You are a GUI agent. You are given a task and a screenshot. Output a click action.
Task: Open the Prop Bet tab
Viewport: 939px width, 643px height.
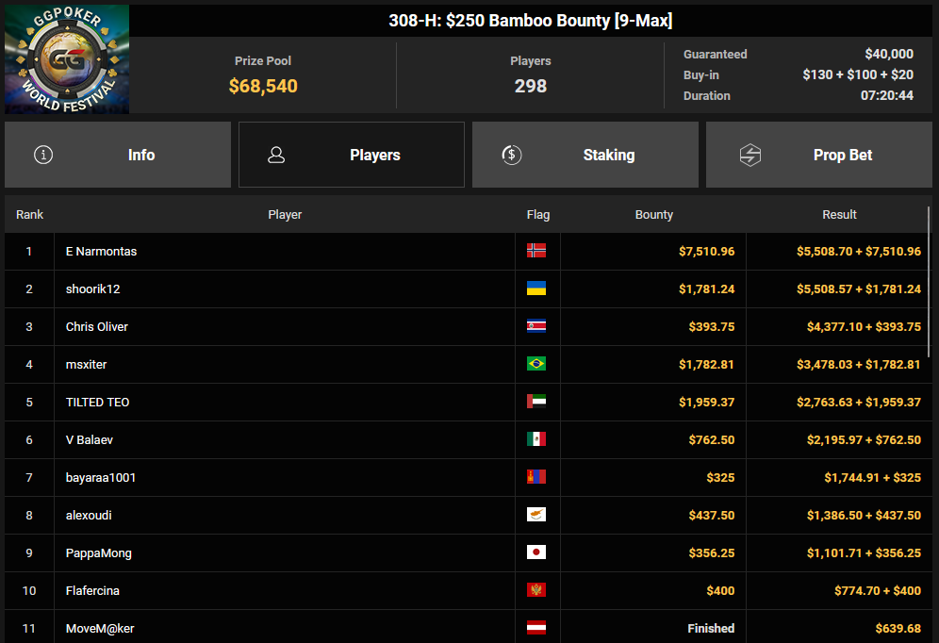[x=819, y=155]
